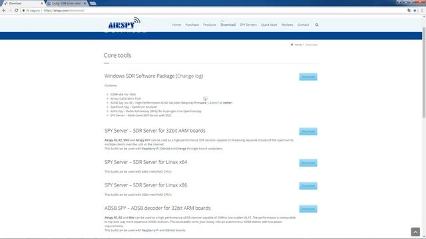Image resolution: width=426 pixels, height=239 pixels.
Task: Click the 'SPY Server – Multi-client SDR Server' list item
Action: pyautogui.click(x=141, y=116)
